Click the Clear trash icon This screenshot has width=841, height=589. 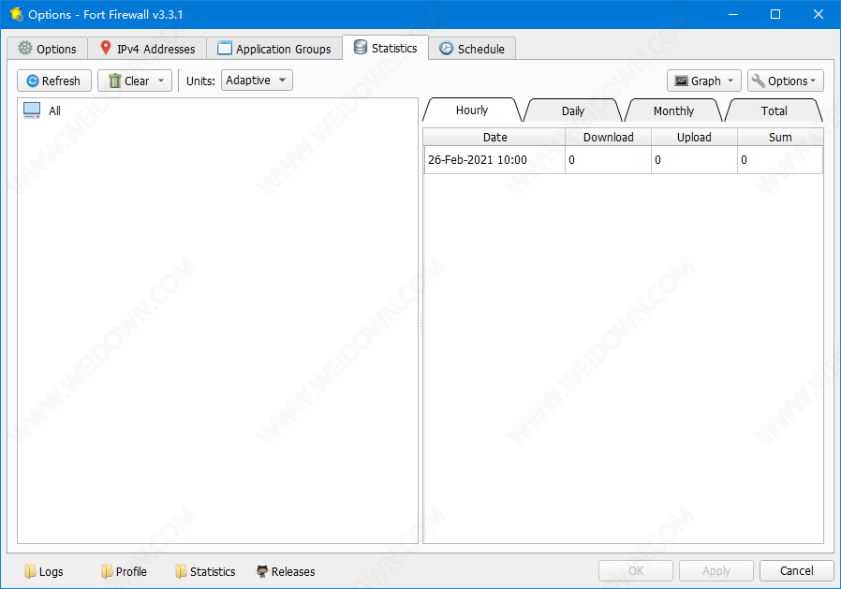(114, 81)
